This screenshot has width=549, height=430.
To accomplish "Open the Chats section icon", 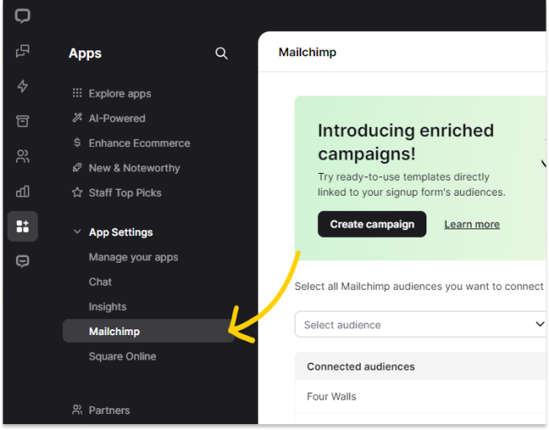I will pyautogui.click(x=23, y=51).
